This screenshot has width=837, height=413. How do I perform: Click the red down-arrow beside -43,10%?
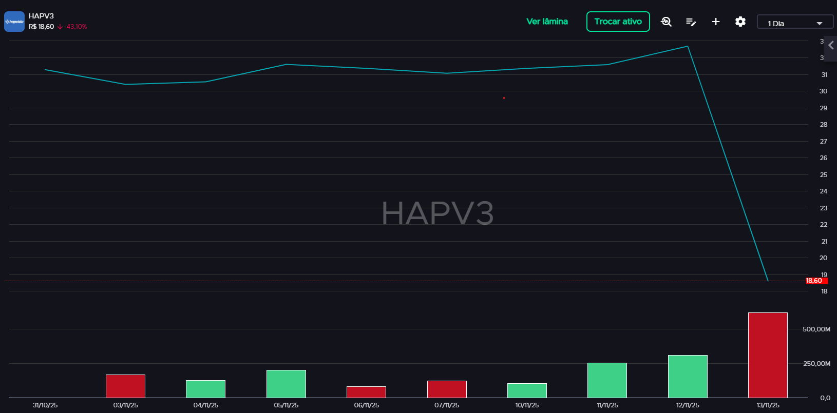60,27
